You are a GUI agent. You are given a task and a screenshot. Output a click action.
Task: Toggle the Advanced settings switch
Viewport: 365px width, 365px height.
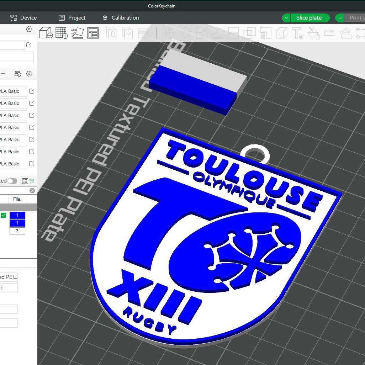[x=12, y=181]
